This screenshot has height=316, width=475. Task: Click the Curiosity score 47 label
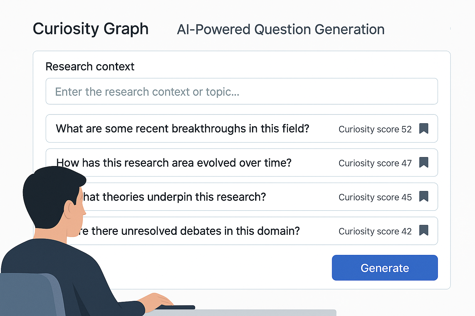pyautogui.click(x=375, y=163)
